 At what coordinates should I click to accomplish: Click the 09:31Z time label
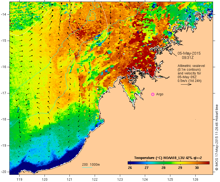tap(188, 58)
